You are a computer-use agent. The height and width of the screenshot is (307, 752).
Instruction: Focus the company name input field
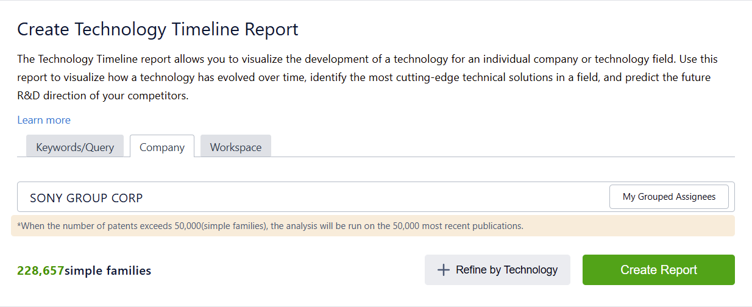(366, 197)
